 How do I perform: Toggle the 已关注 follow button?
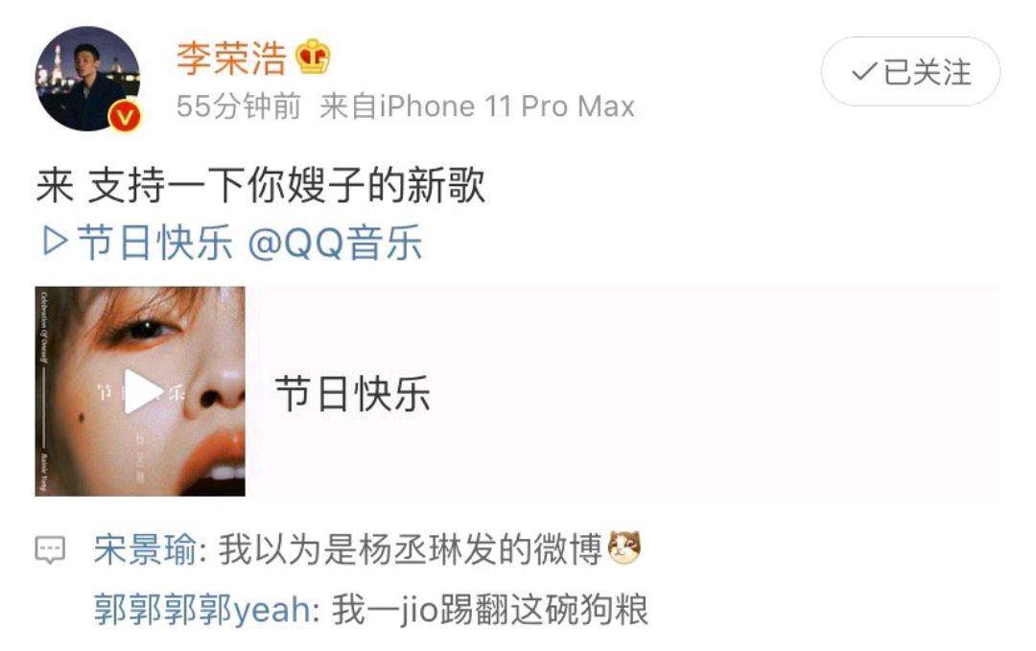(910, 71)
